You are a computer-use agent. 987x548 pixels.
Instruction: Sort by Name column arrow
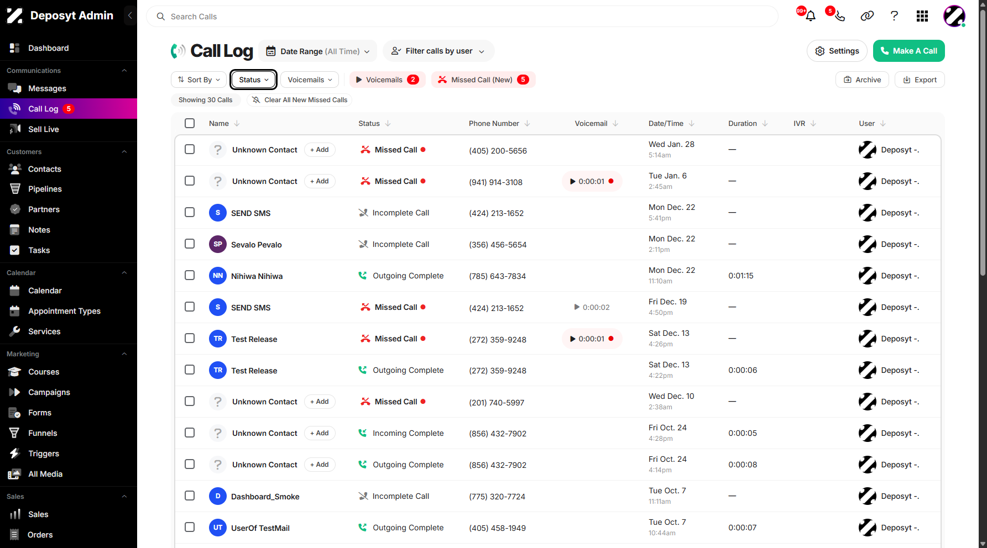tap(237, 124)
